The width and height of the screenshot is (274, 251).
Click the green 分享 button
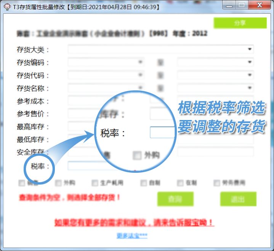pyautogui.click(x=240, y=23)
